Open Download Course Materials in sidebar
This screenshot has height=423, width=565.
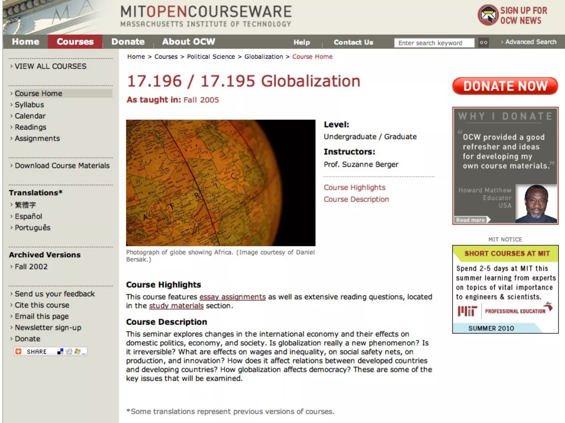pyautogui.click(x=62, y=166)
